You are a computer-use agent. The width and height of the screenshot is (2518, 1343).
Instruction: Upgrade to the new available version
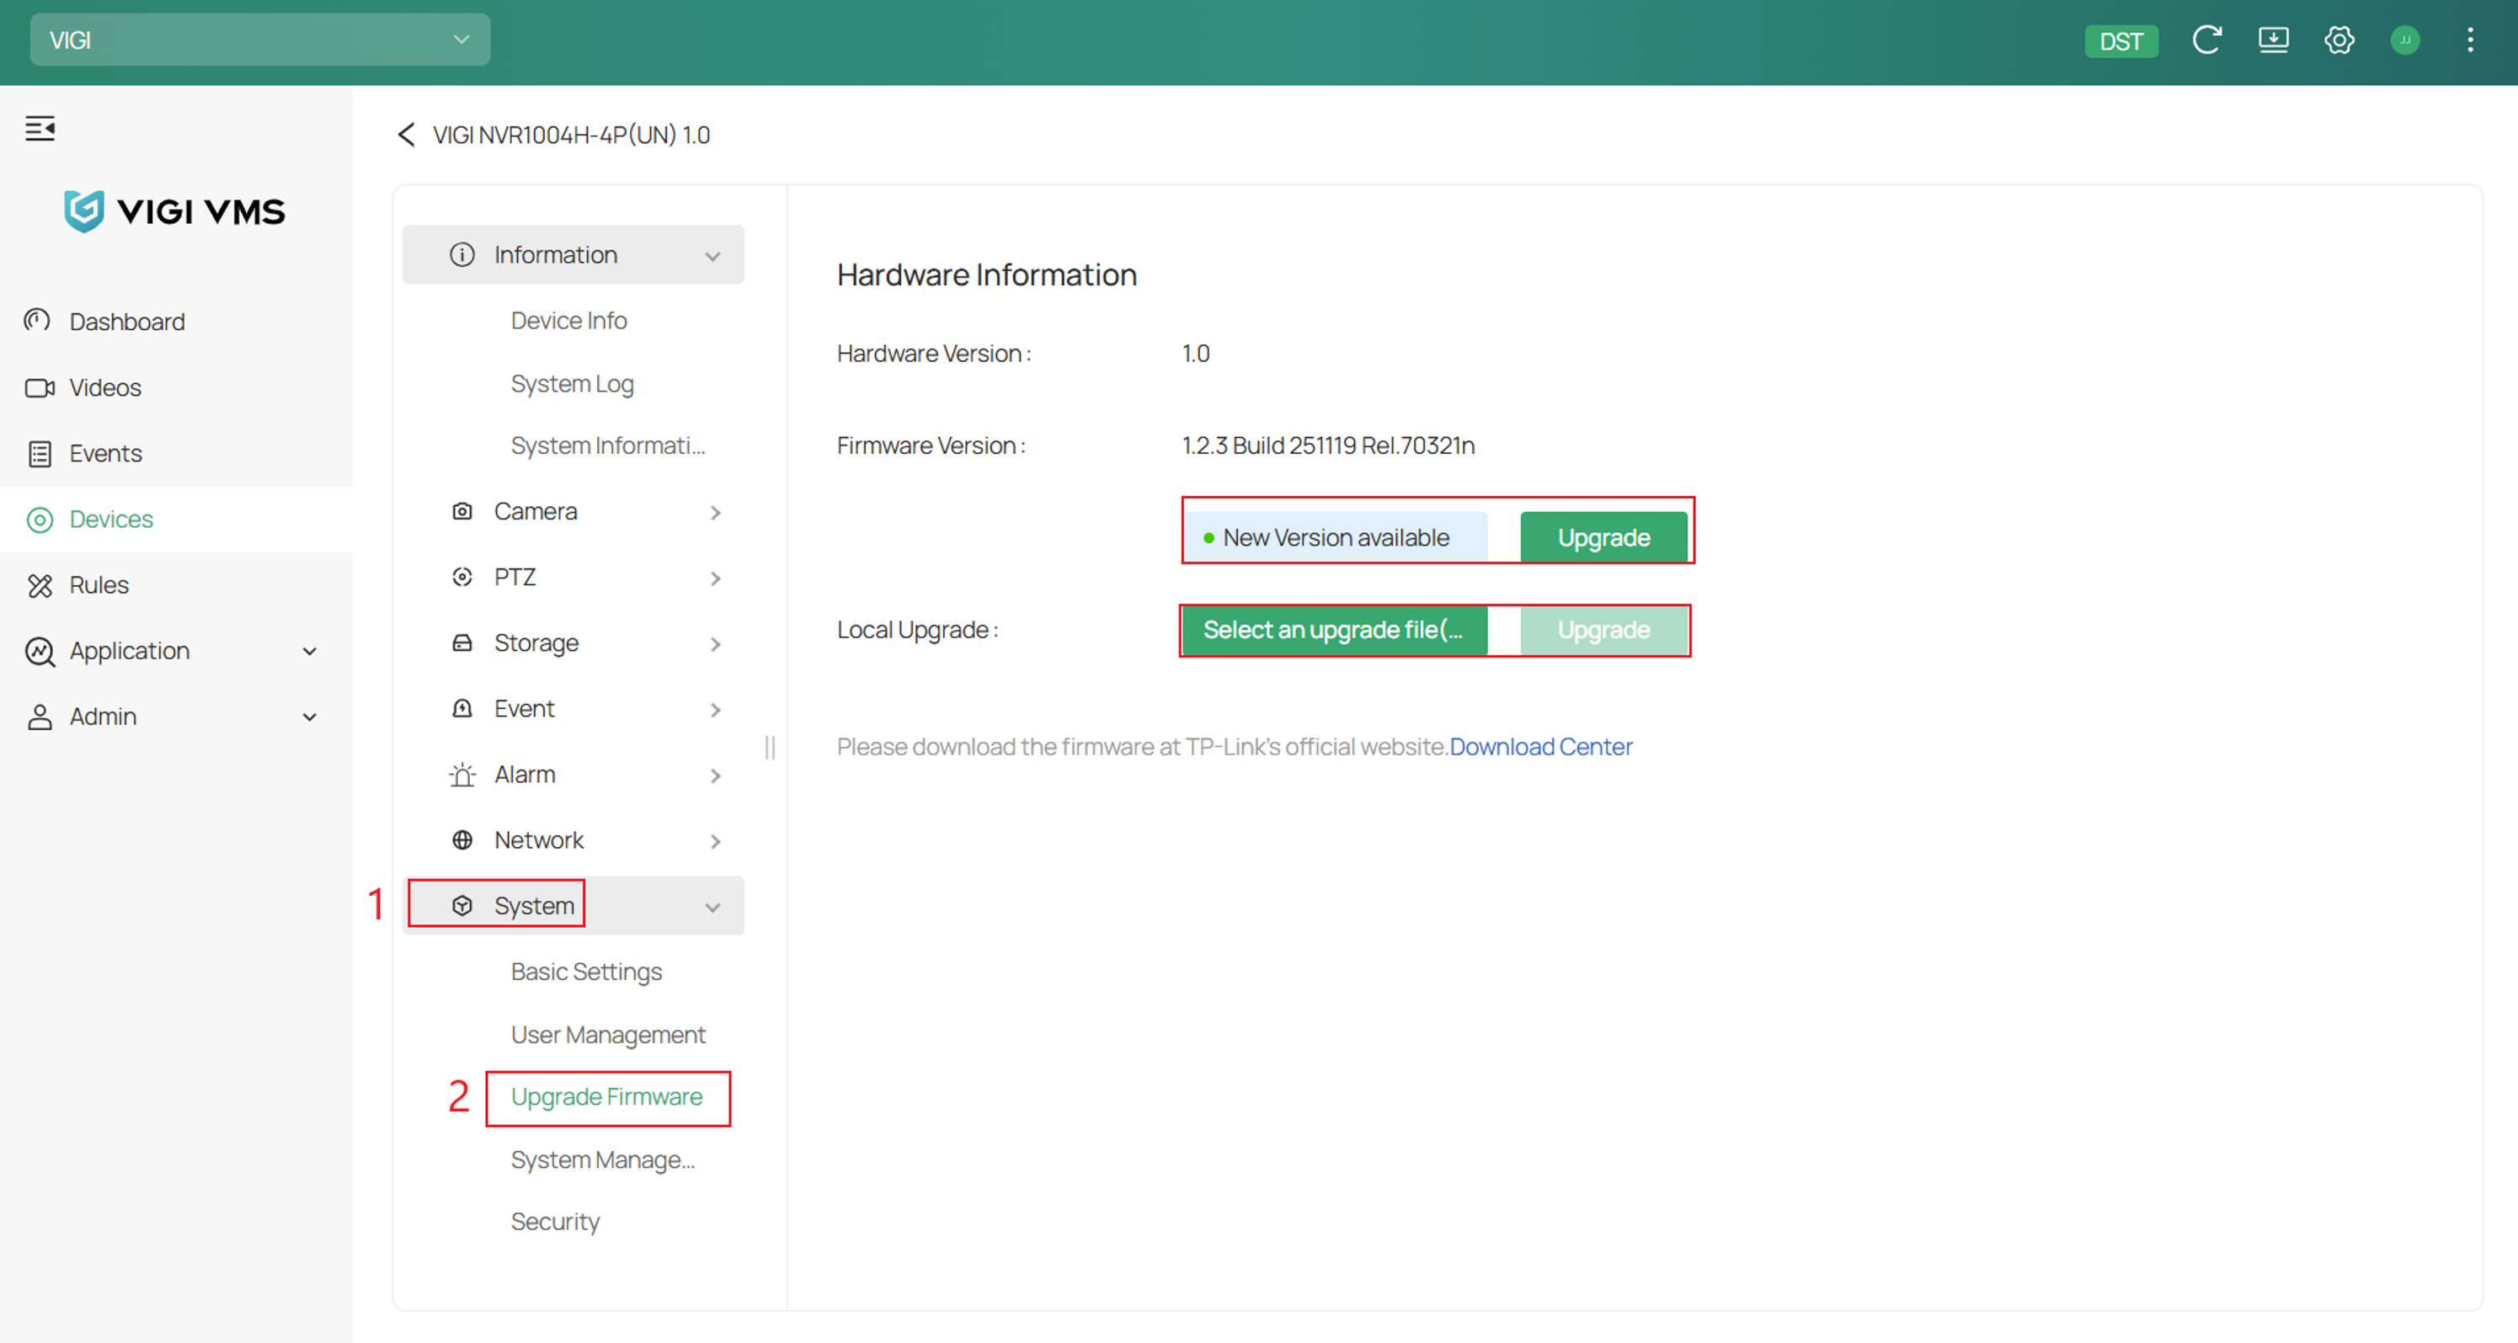(x=1603, y=537)
